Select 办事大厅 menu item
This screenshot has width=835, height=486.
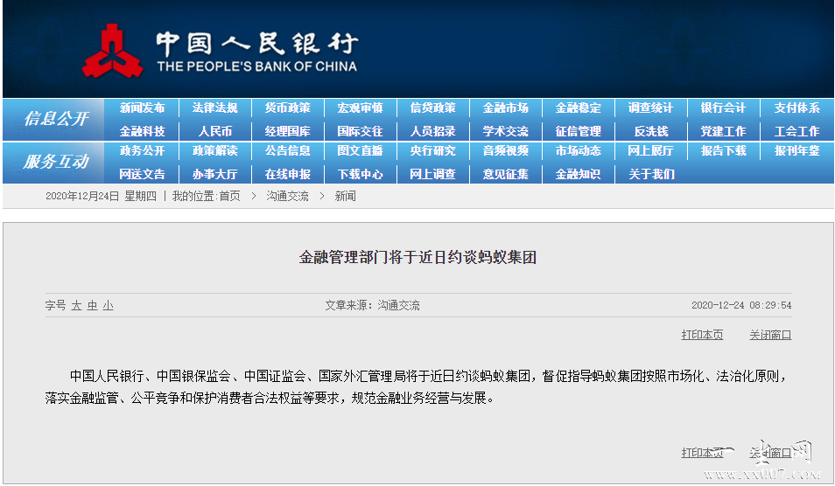point(214,175)
